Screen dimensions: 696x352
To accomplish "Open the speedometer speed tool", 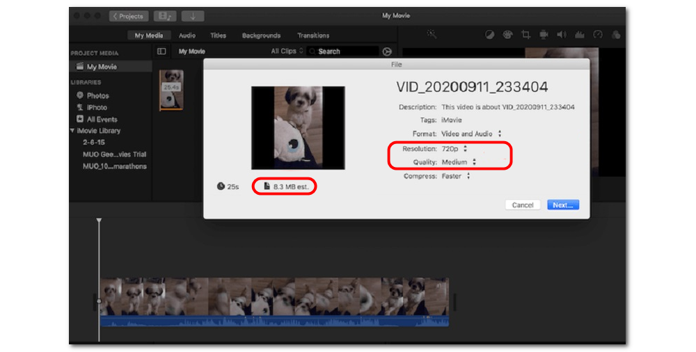I will pyautogui.click(x=597, y=35).
